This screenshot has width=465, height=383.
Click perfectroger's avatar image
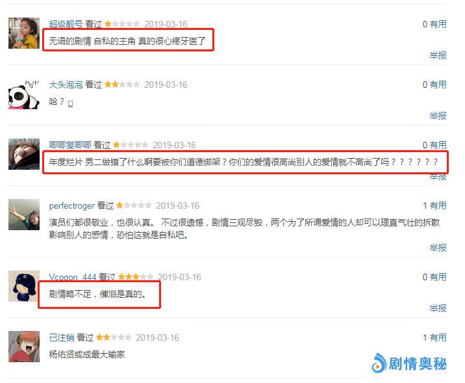click(24, 215)
